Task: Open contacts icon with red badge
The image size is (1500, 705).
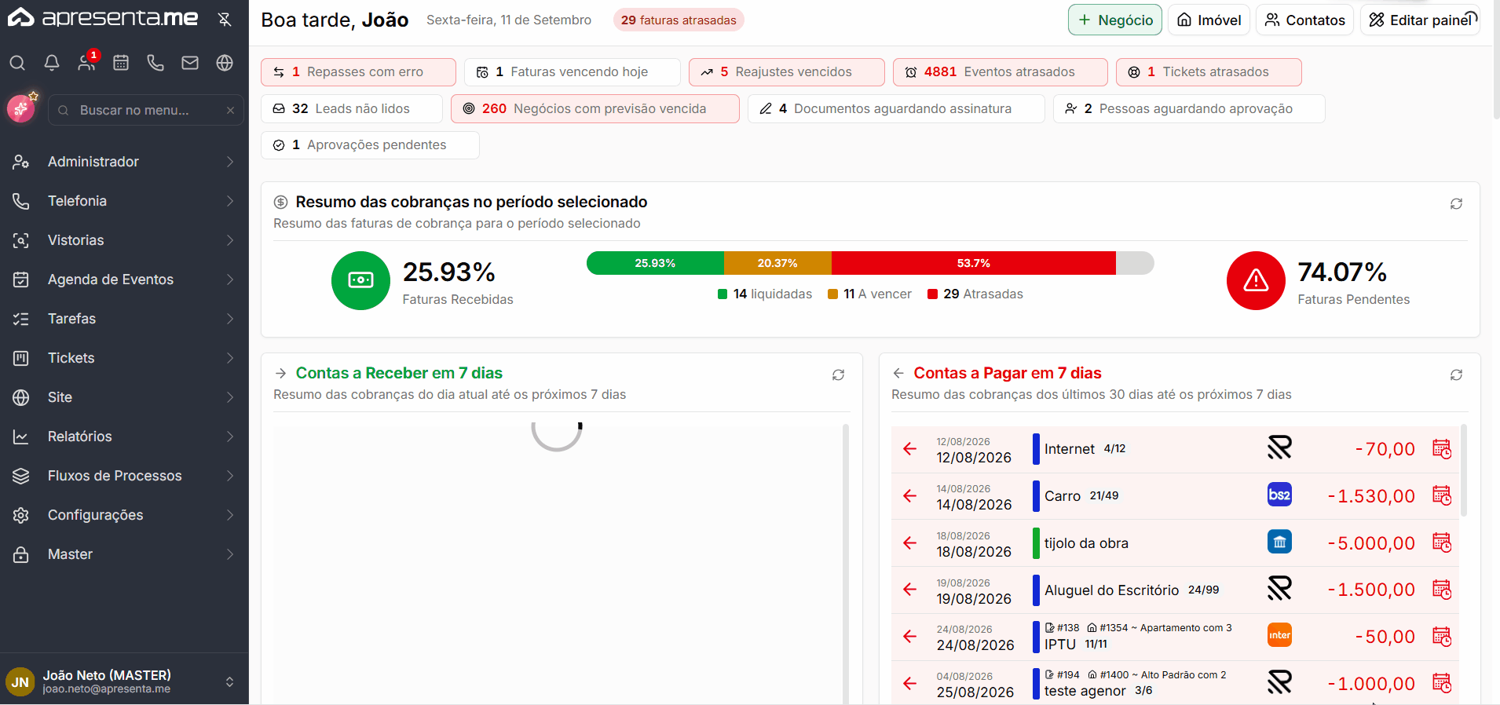Action: (x=86, y=63)
